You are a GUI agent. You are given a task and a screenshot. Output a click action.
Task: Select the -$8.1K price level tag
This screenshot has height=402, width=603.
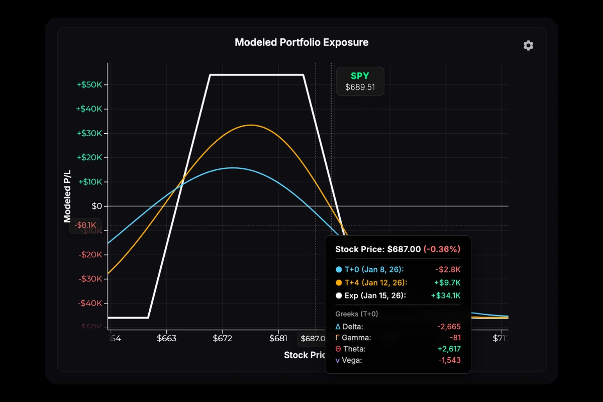(x=85, y=226)
